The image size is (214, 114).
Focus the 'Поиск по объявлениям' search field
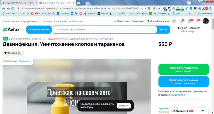click(105, 30)
